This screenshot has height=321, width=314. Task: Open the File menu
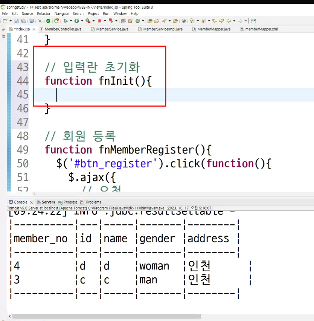[5, 14]
